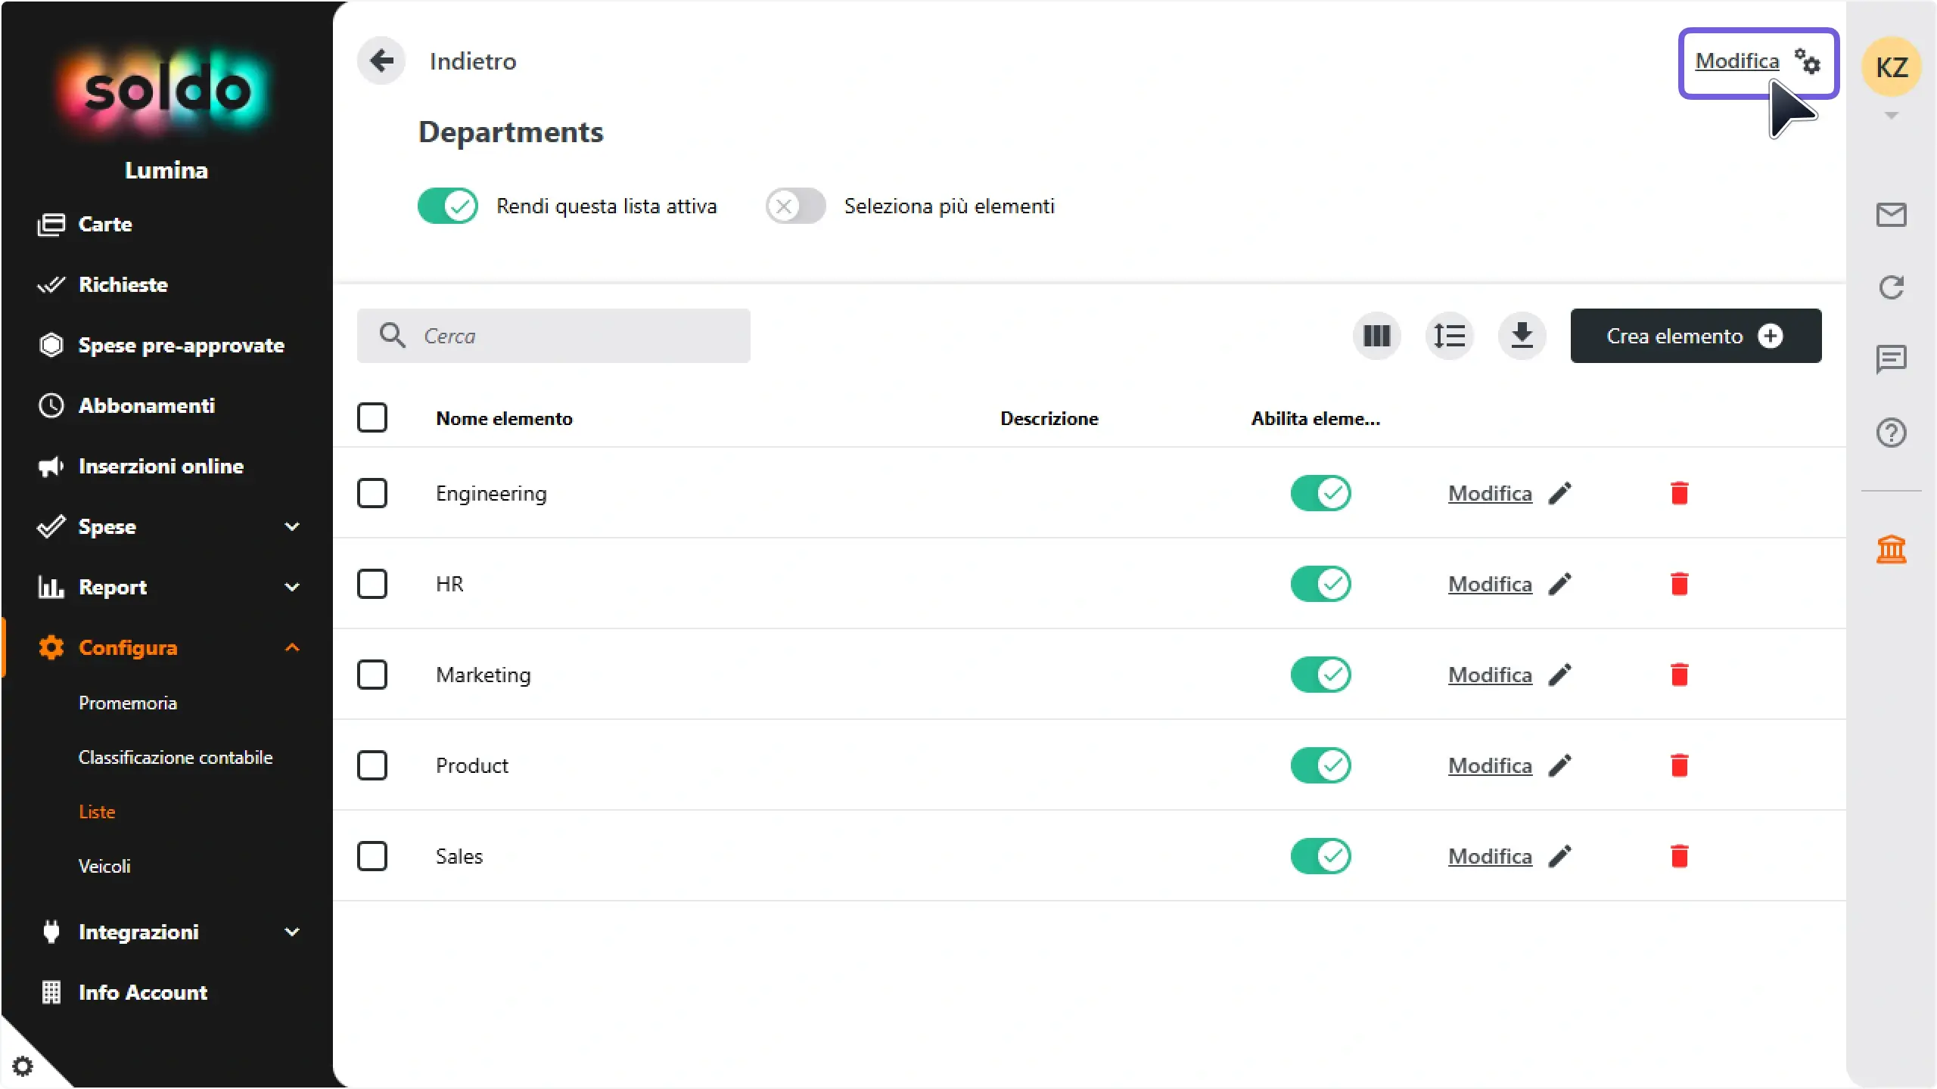The image size is (1937, 1089).
Task: Change row density with line-height icon
Action: pos(1450,336)
